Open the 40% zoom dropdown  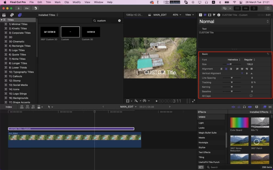point(177,15)
